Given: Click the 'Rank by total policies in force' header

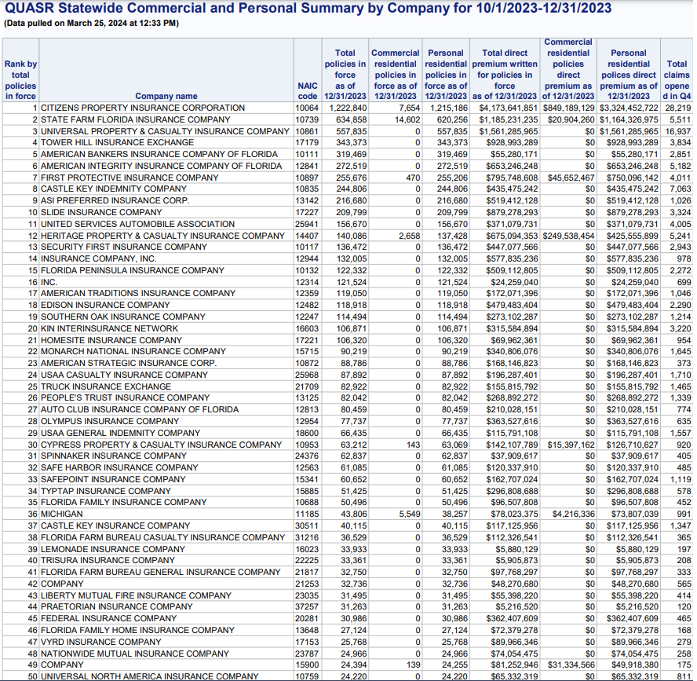Looking at the screenshot, I should [20, 80].
